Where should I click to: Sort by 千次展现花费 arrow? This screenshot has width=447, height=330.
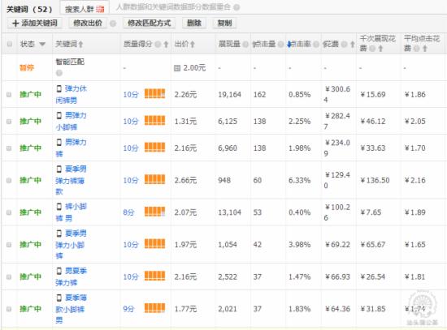(380, 49)
